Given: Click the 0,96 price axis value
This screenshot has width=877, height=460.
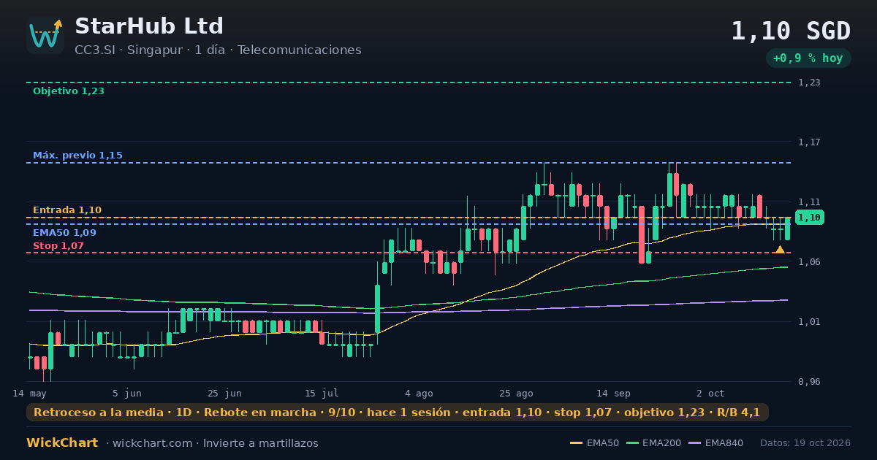Looking at the screenshot, I should click(809, 382).
